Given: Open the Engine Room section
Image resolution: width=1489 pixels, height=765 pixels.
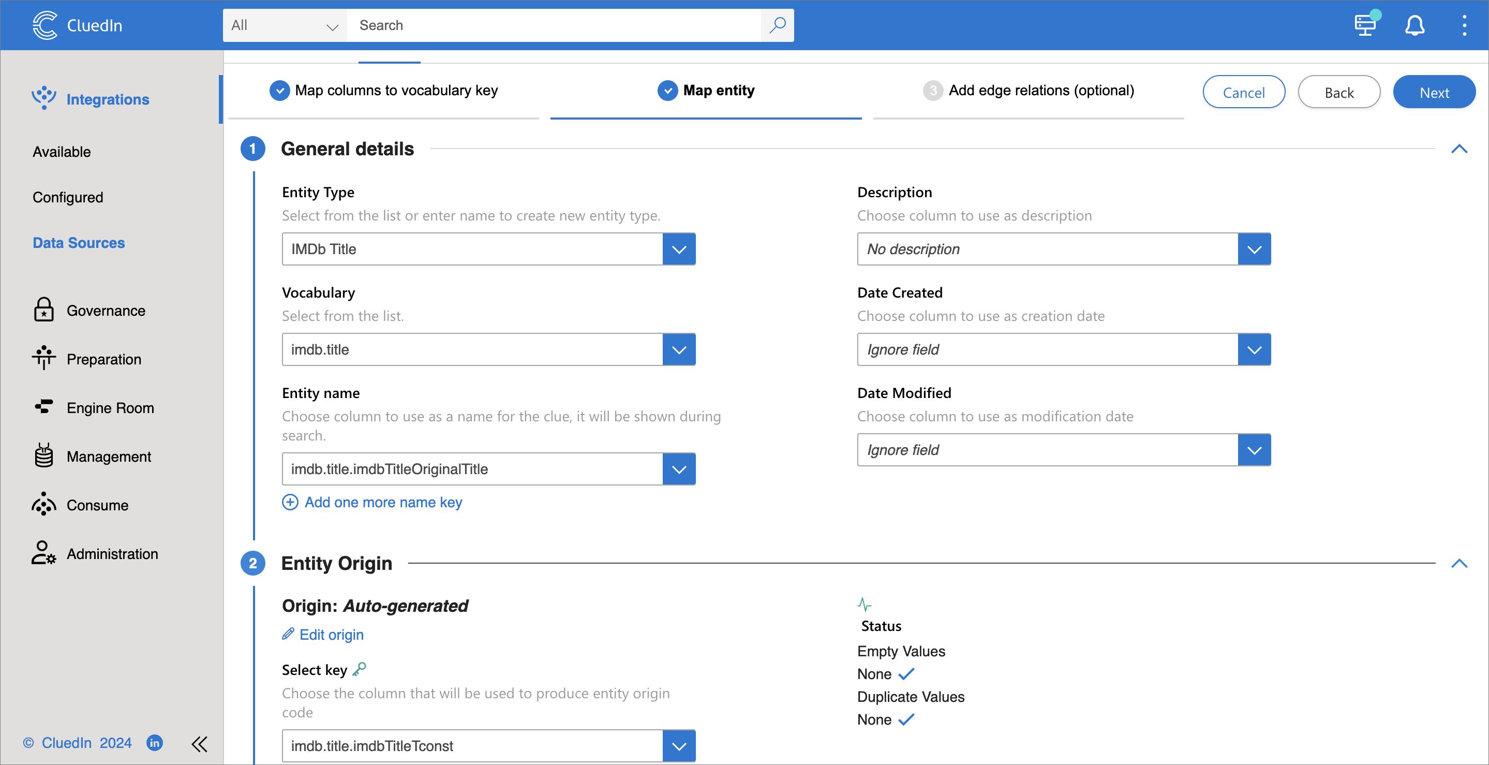Looking at the screenshot, I should pos(110,407).
